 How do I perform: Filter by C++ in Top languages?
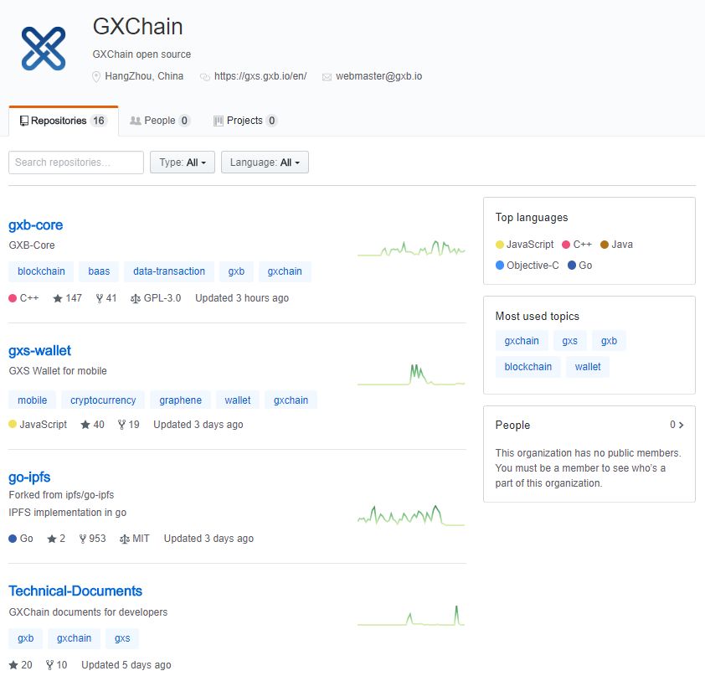(577, 245)
